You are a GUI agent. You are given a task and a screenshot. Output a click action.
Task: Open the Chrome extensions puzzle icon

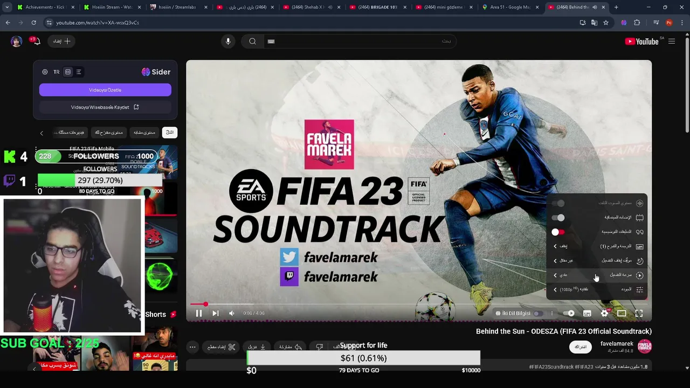click(x=637, y=23)
